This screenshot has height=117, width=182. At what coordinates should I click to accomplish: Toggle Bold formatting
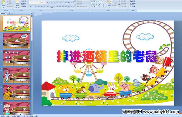[x=30, y=7]
